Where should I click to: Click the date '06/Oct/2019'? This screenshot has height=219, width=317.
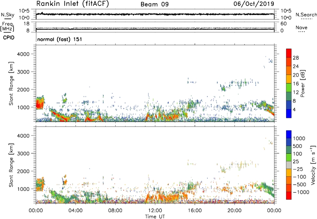(254, 4)
